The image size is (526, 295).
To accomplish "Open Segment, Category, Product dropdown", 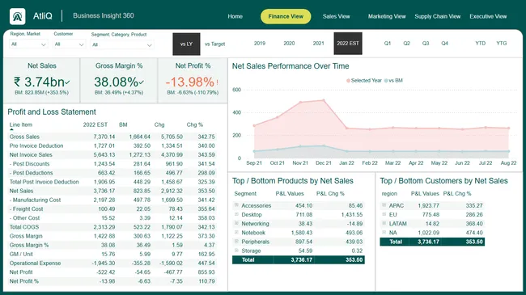I will coord(122,44).
